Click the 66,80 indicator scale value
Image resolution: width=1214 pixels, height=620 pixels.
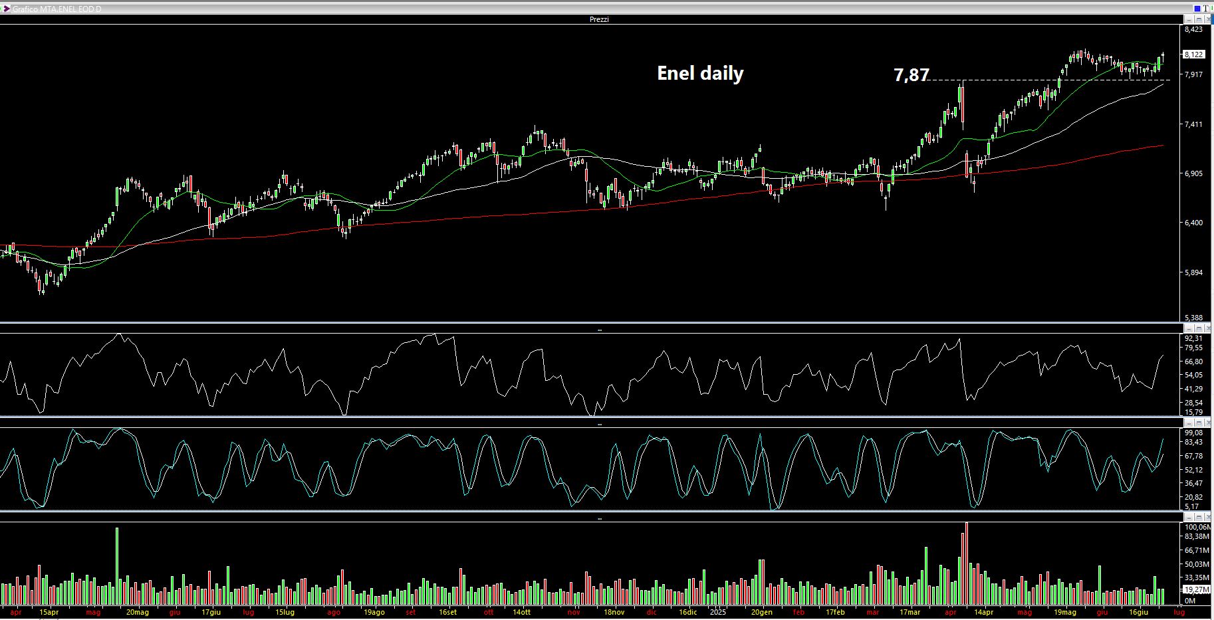[x=1193, y=362]
